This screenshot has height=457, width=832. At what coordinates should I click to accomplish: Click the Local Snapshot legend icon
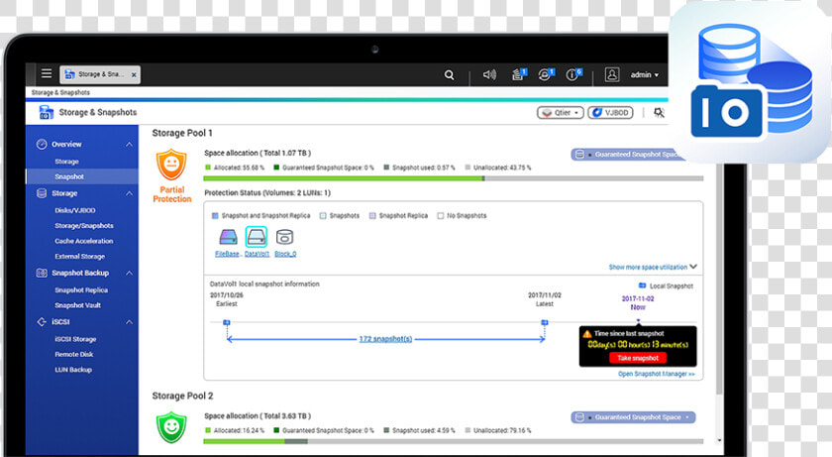[x=642, y=286]
